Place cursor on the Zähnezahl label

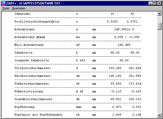(x=24, y=14)
